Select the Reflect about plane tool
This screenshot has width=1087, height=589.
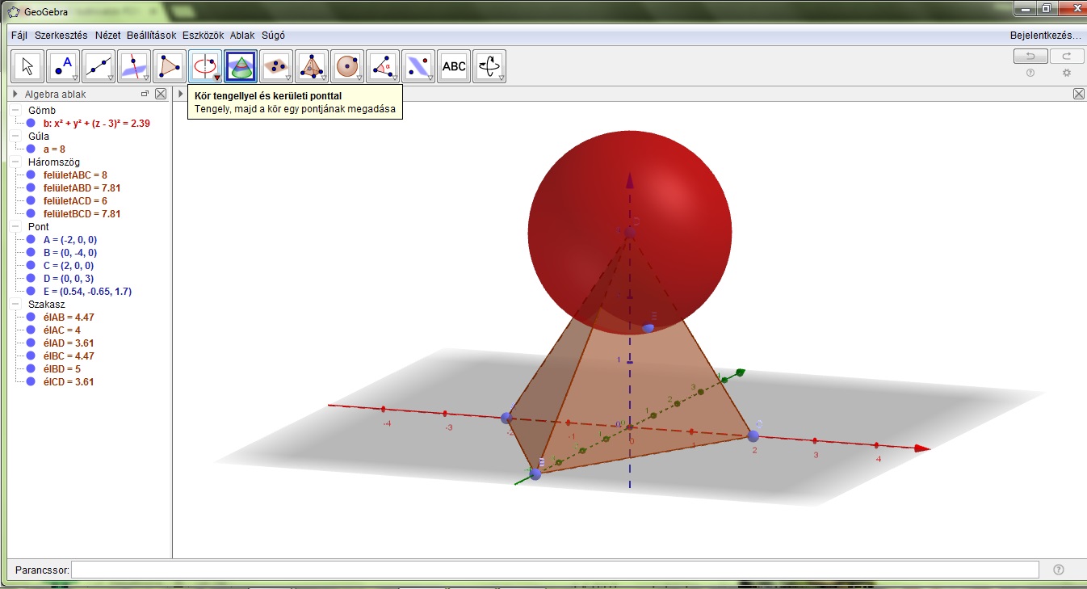click(x=418, y=66)
